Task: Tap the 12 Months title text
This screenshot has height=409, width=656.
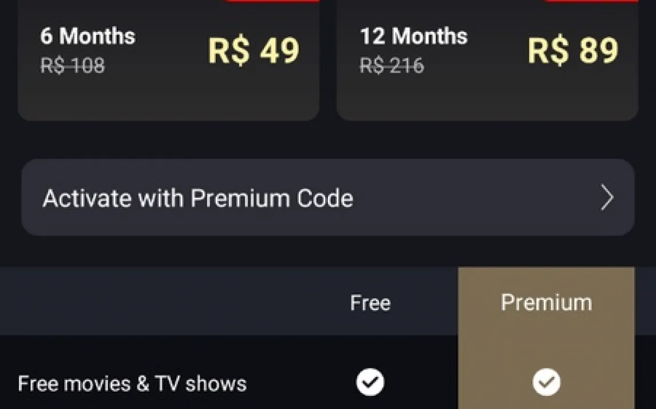Action: (x=413, y=37)
